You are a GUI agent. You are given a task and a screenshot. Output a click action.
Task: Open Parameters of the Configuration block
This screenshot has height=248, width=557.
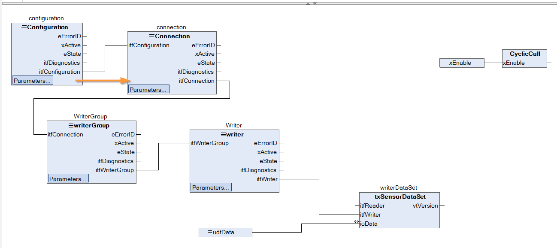[x=33, y=80]
